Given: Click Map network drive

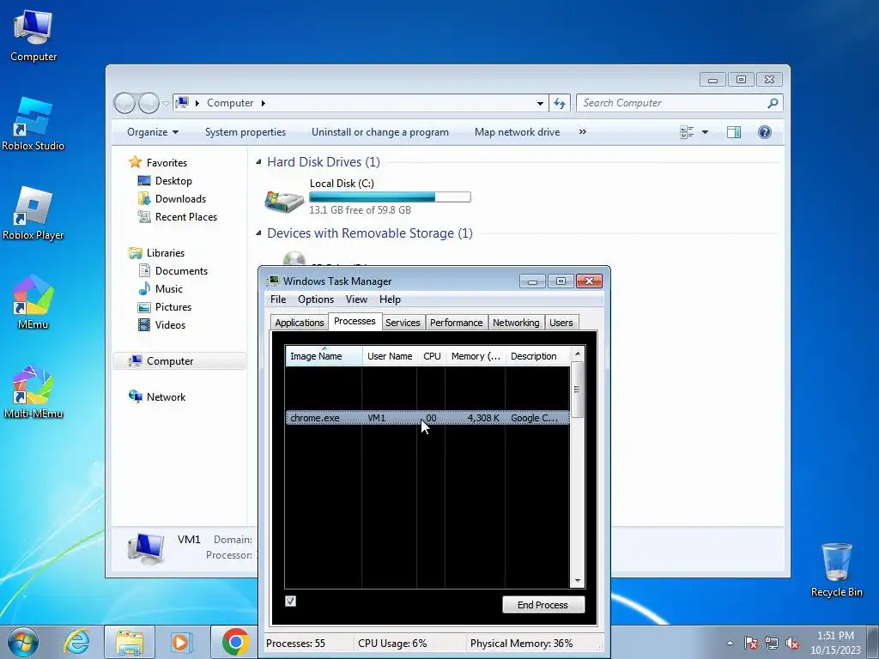Looking at the screenshot, I should pos(517,132).
